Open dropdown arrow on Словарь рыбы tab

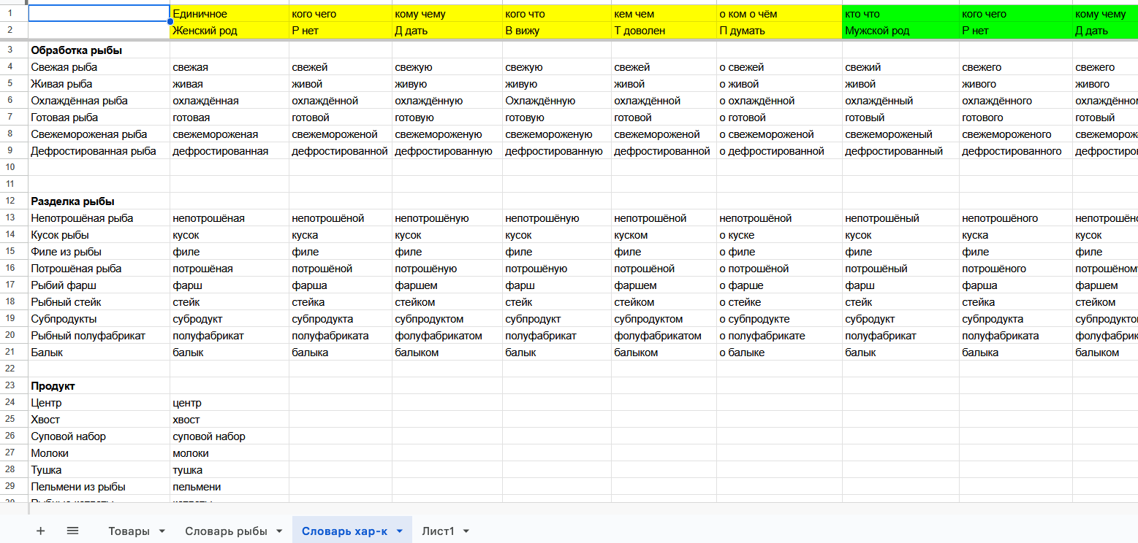279,531
